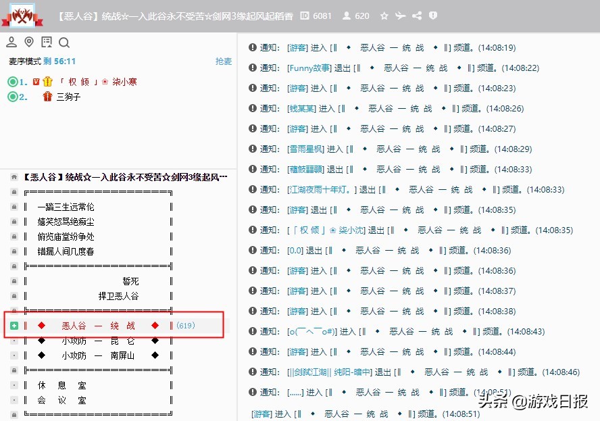Image resolution: width=600 pixels, height=421 pixels.
Task: Click the exclamation info icon in the title bar
Action: pos(432,16)
